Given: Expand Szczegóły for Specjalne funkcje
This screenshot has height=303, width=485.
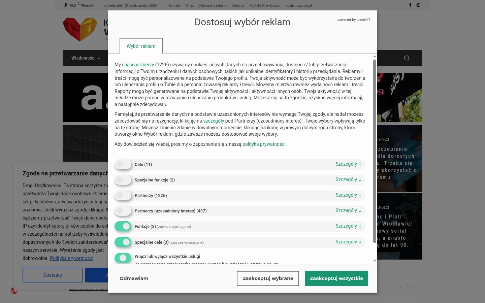Looking at the screenshot, I should [348, 179].
